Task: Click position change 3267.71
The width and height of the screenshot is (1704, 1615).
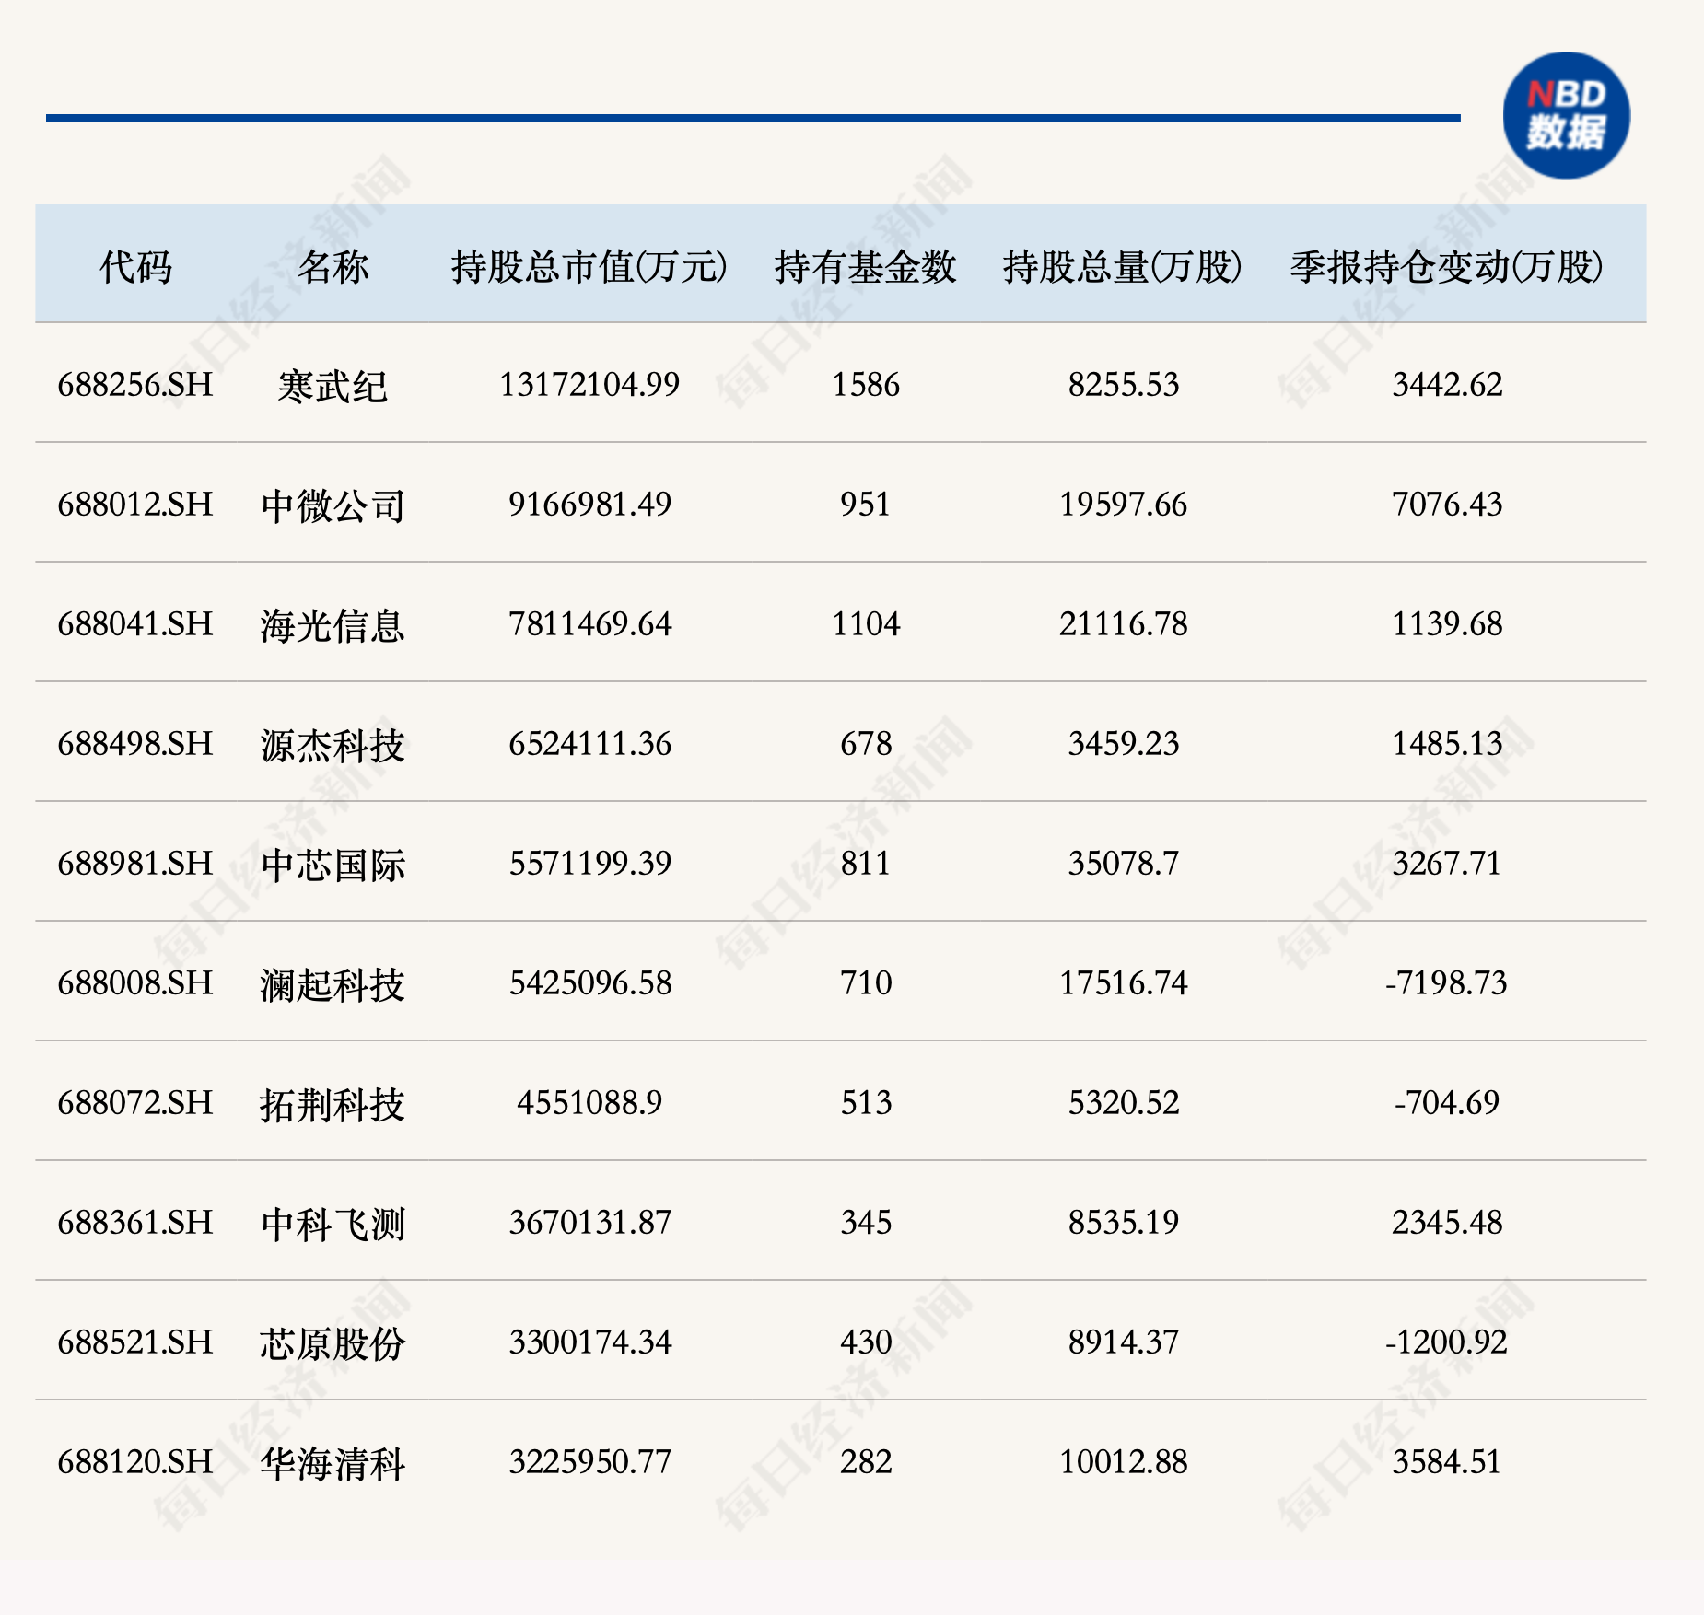Action: pos(1447,864)
